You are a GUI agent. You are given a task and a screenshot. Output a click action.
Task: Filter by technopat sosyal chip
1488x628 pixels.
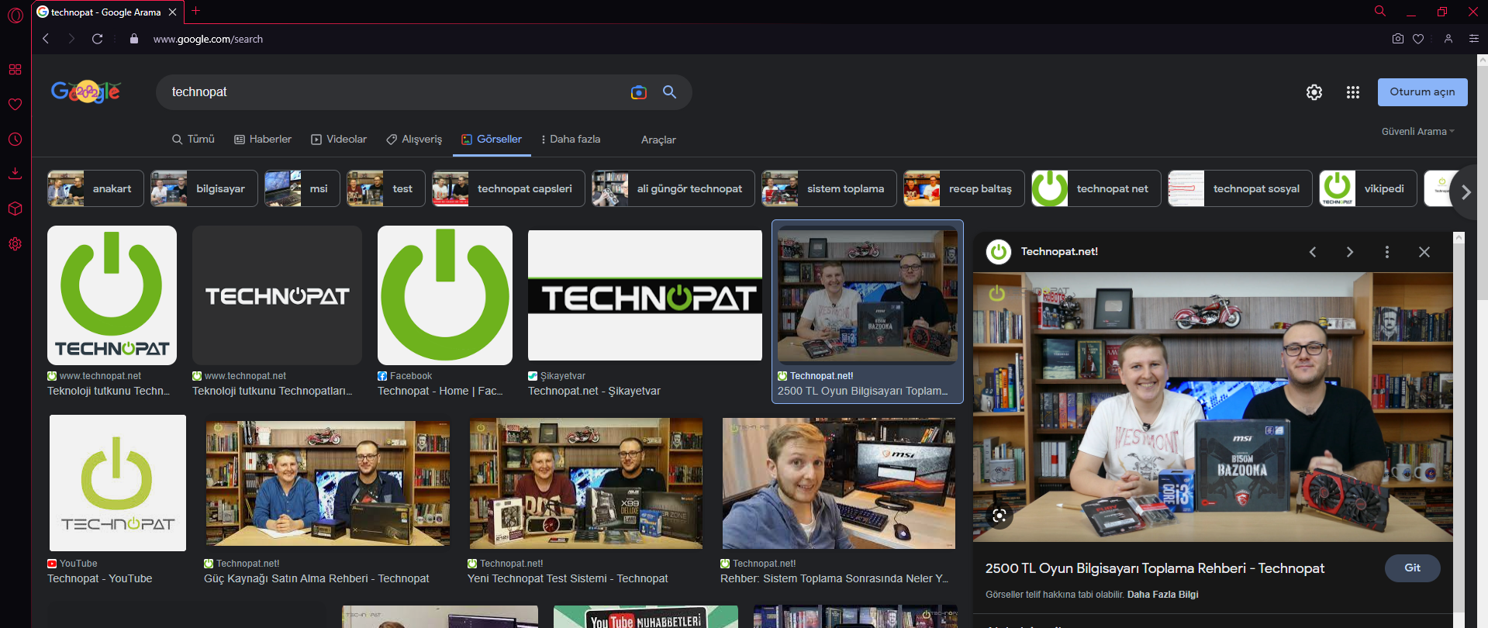[1240, 188]
